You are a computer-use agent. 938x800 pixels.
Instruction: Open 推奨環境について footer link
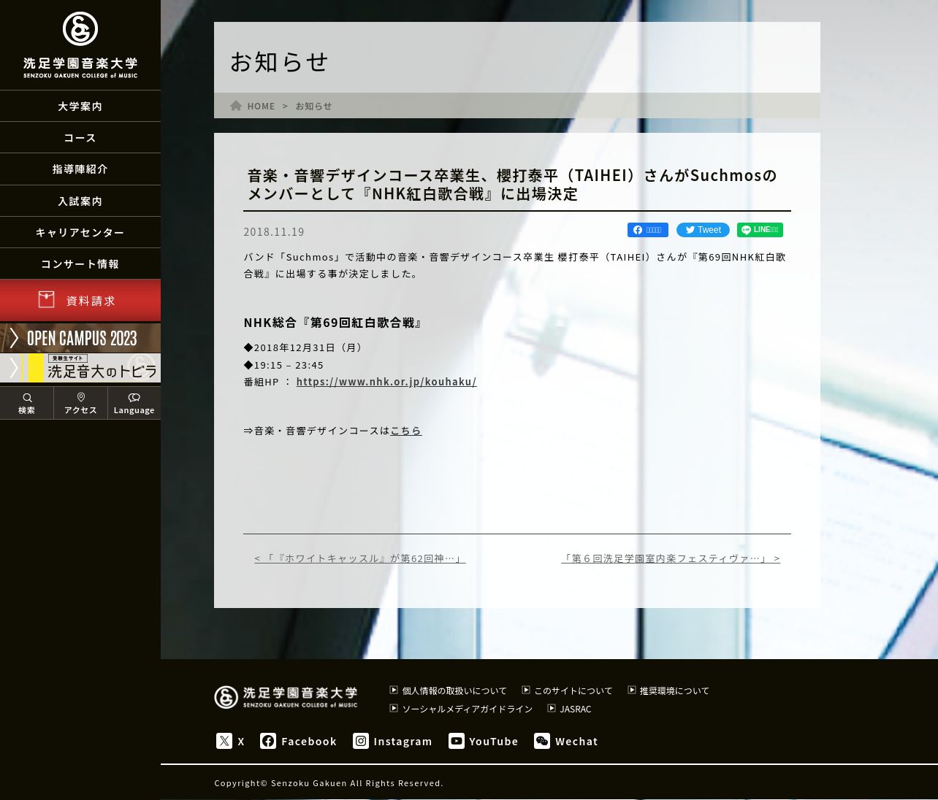[674, 691]
